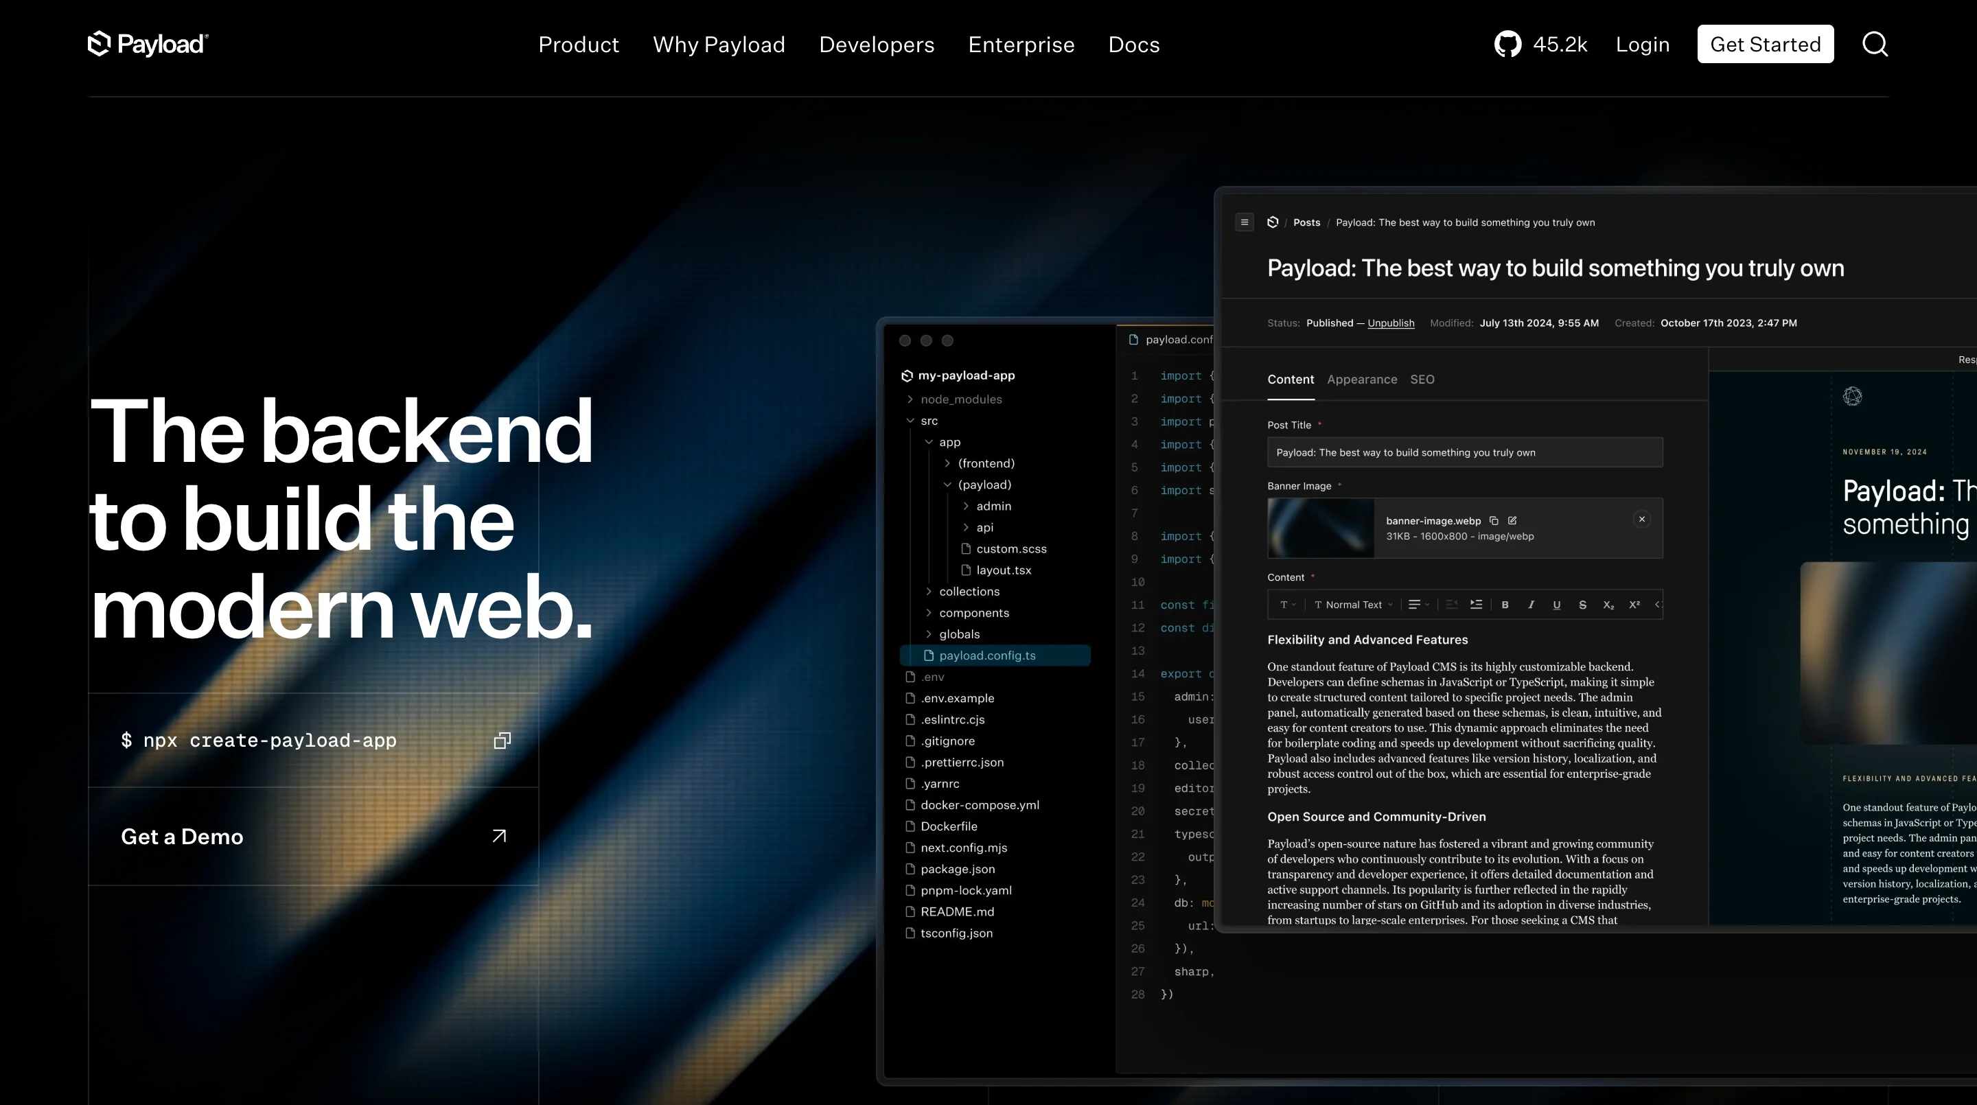1977x1105 pixels.
Task: Open the site search magnifier
Action: [x=1875, y=44]
